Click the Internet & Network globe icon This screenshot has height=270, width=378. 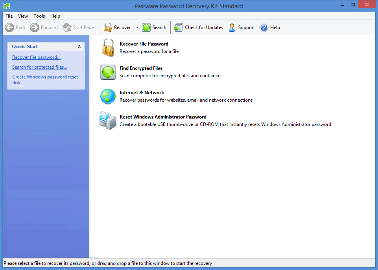tap(108, 97)
